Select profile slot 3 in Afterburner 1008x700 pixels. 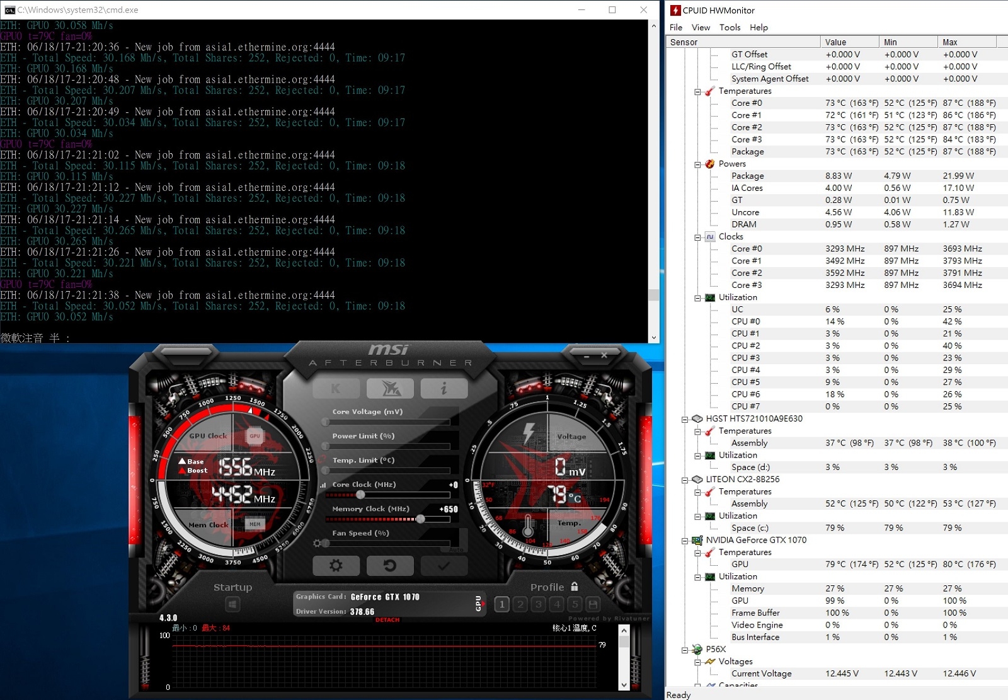coord(538,605)
